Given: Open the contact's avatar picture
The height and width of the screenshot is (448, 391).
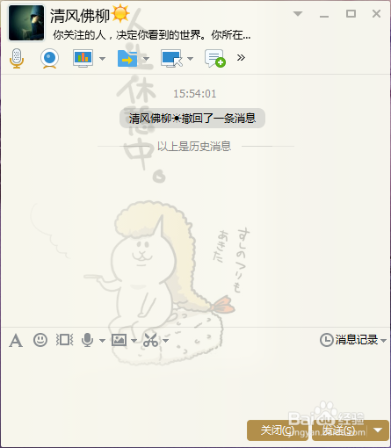Looking at the screenshot, I should (x=26, y=23).
